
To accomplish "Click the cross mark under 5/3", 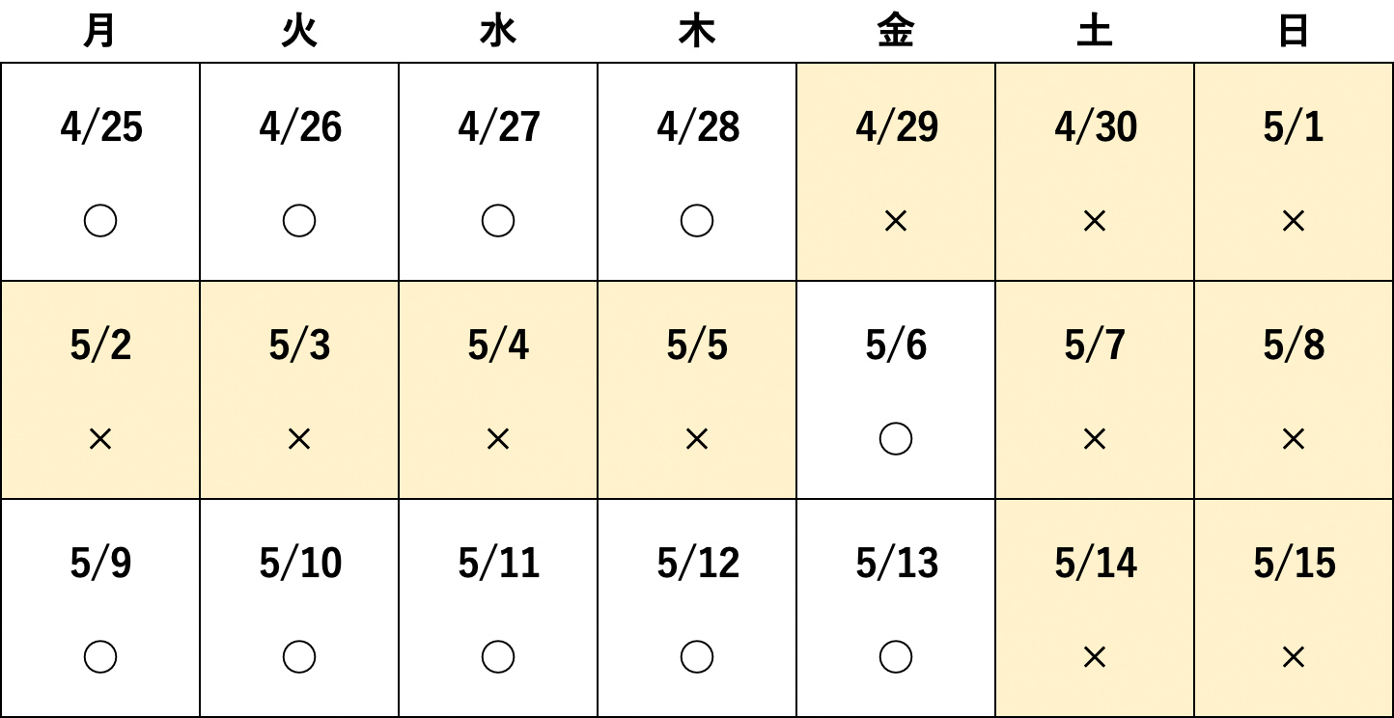I will click(299, 440).
